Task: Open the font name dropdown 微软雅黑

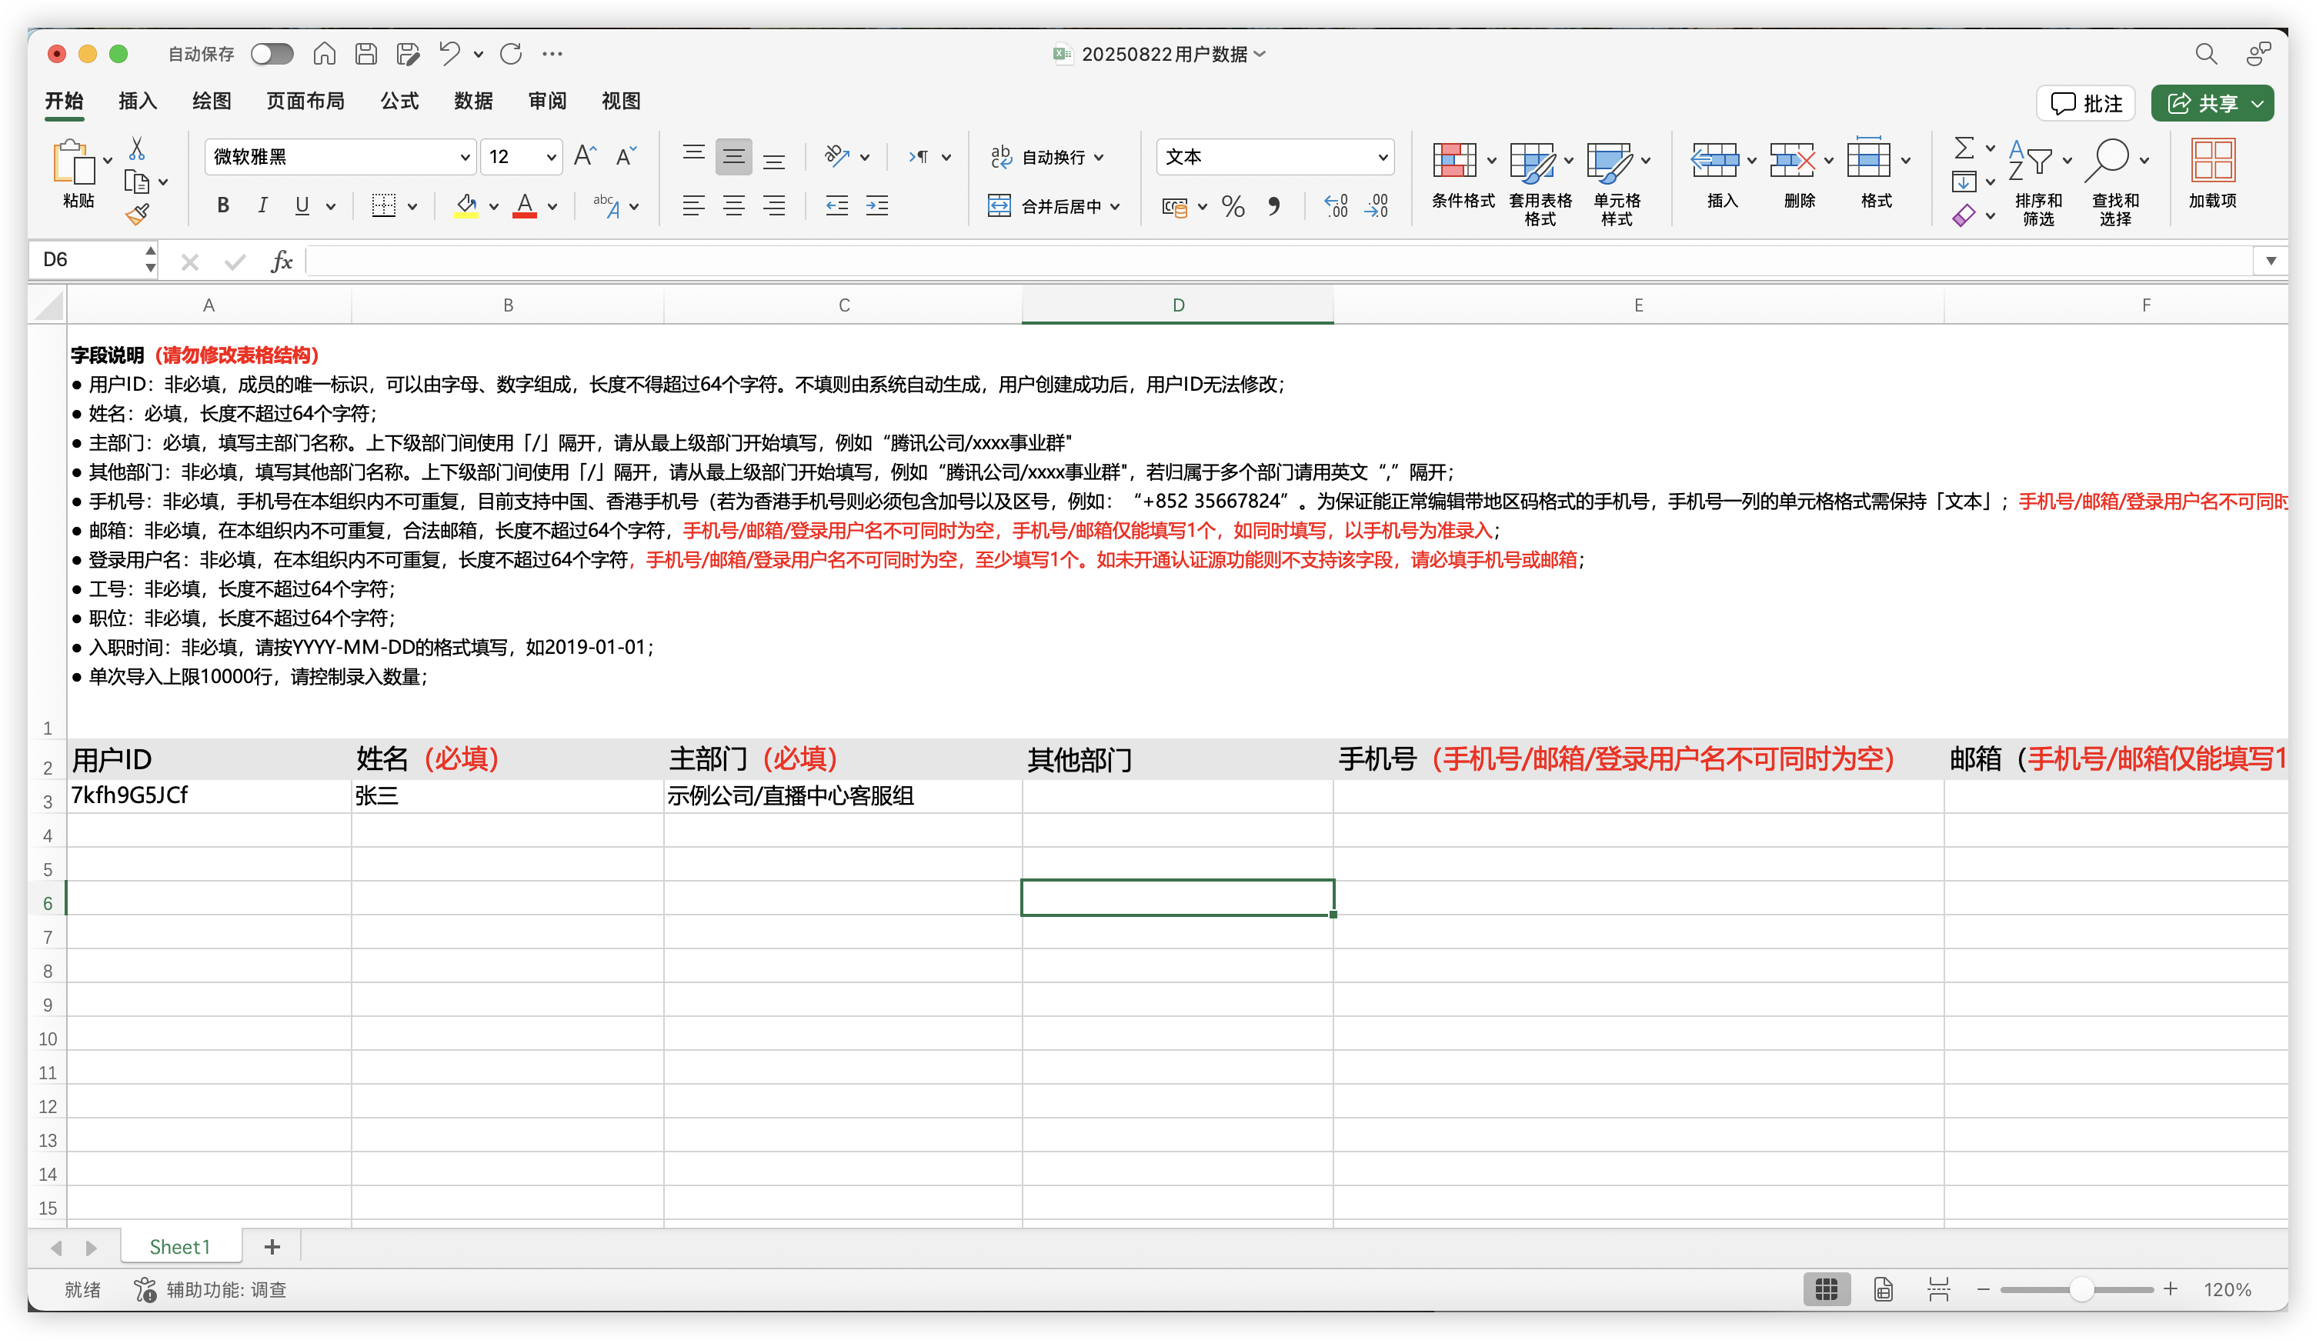Action: pos(464,157)
